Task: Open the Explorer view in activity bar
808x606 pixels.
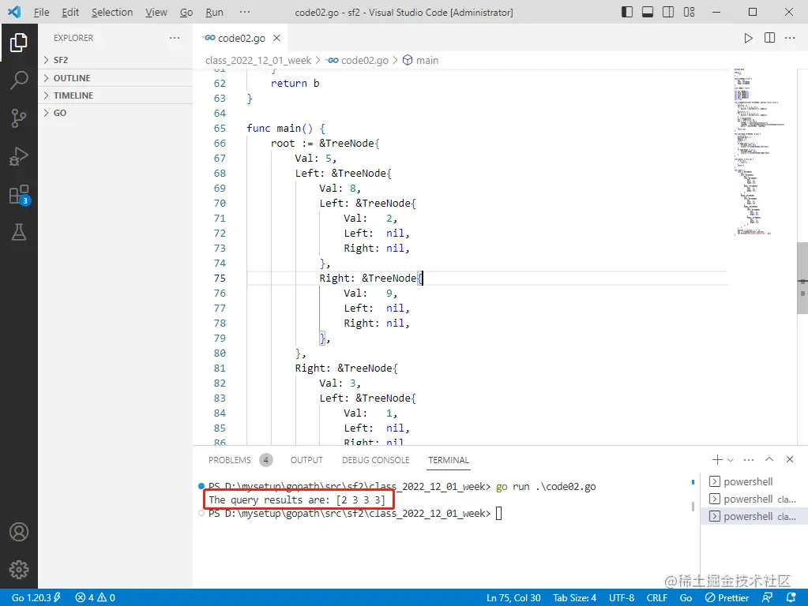Action: [18, 43]
